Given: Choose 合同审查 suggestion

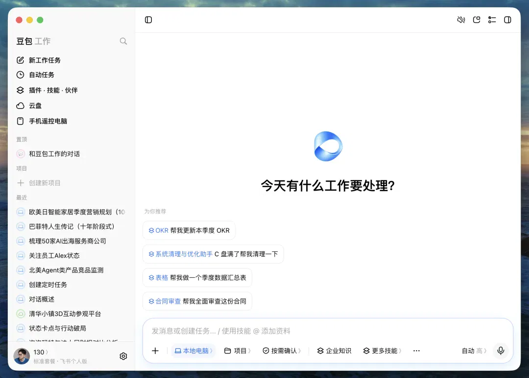Looking at the screenshot, I should (x=197, y=301).
